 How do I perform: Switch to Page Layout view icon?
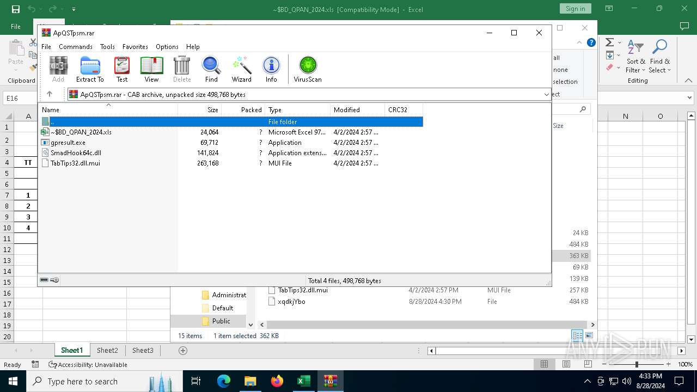point(566,364)
